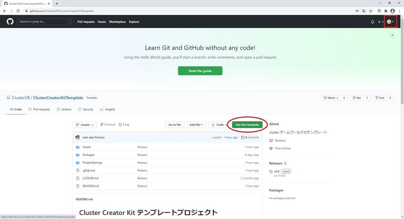The width and height of the screenshot is (404, 219).
Task: Bookmark this page with star icon
Action: 371,11
